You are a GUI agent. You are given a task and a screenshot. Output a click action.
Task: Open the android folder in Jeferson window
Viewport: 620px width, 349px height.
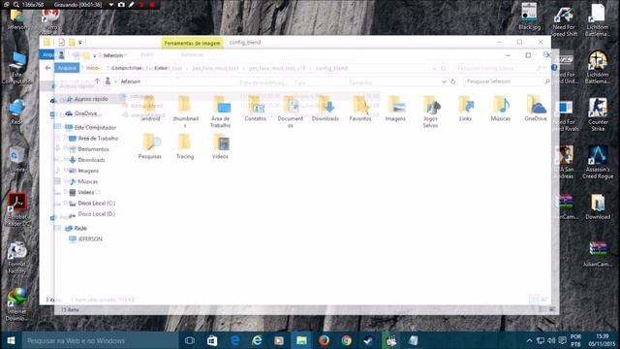coord(150,108)
